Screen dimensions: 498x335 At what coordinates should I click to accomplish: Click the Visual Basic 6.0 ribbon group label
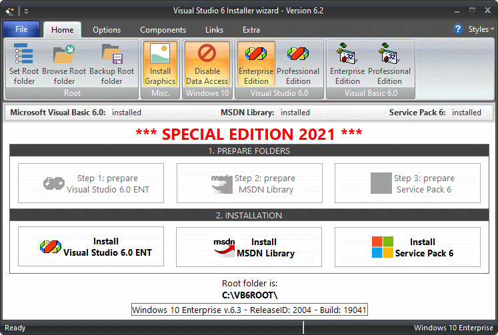coord(371,93)
